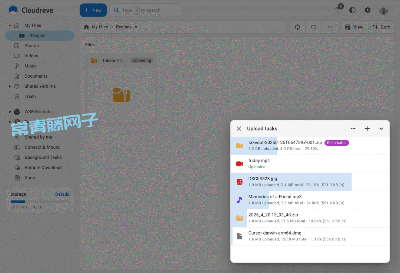Image resolution: width=400 pixels, height=273 pixels.
Task: Open Music in sidebar
Action: [x=31, y=66]
